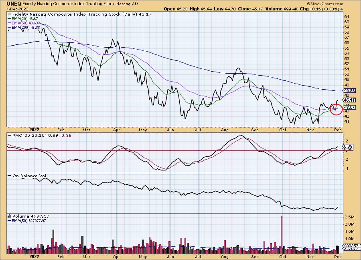
Task: Click the Nasdaq GM exchange label
Action: 127,4
